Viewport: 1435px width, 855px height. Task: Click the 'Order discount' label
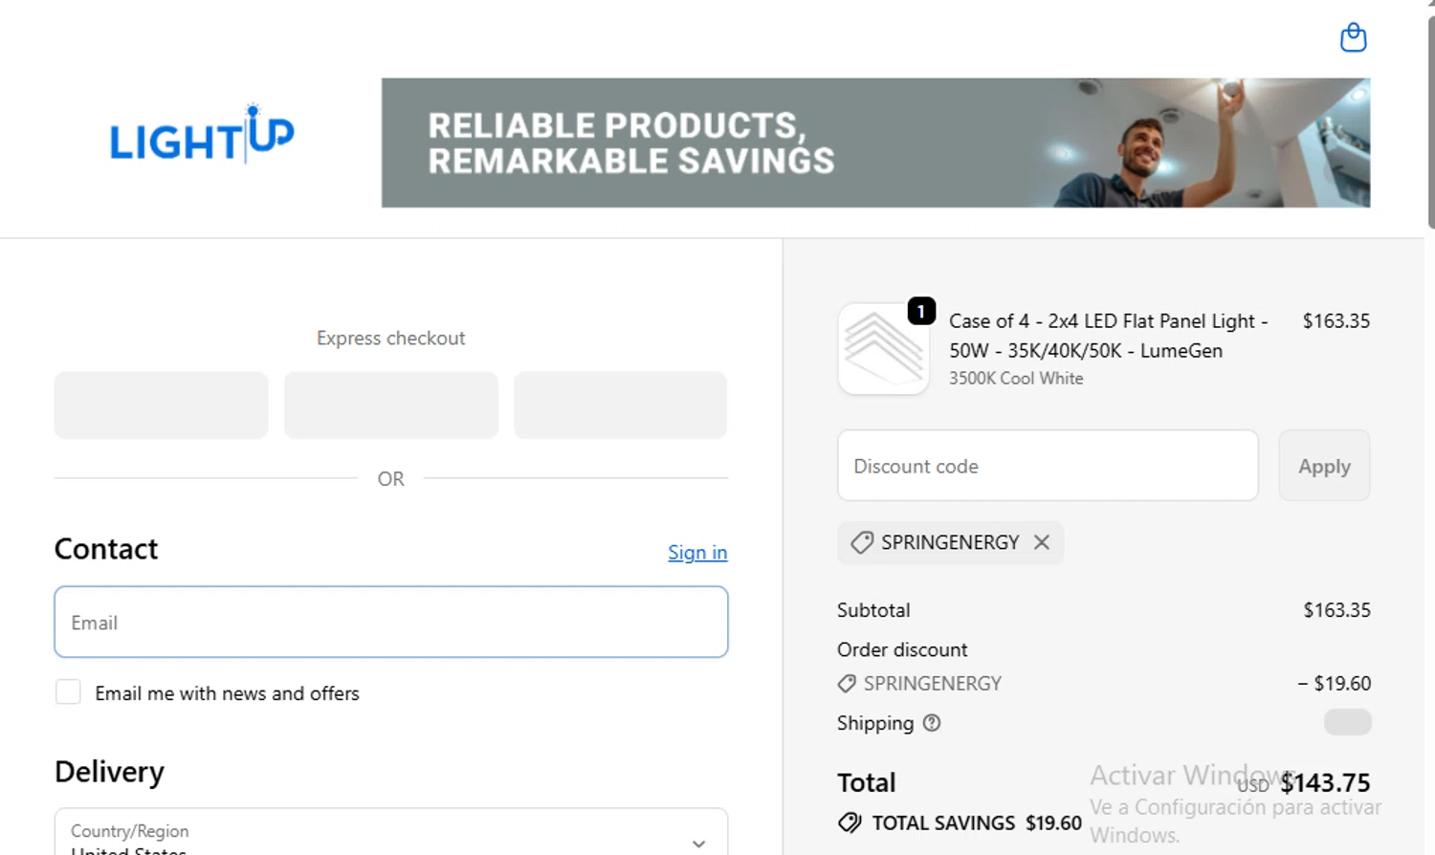coord(902,649)
